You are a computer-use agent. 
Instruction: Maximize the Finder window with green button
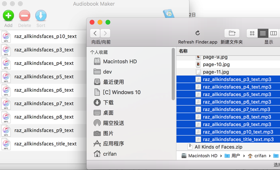click(108, 22)
